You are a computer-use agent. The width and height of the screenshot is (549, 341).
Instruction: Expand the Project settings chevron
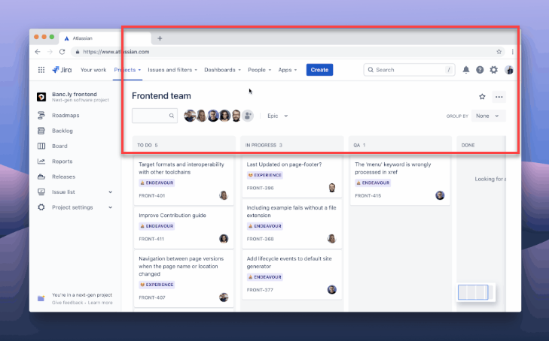click(x=110, y=207)
